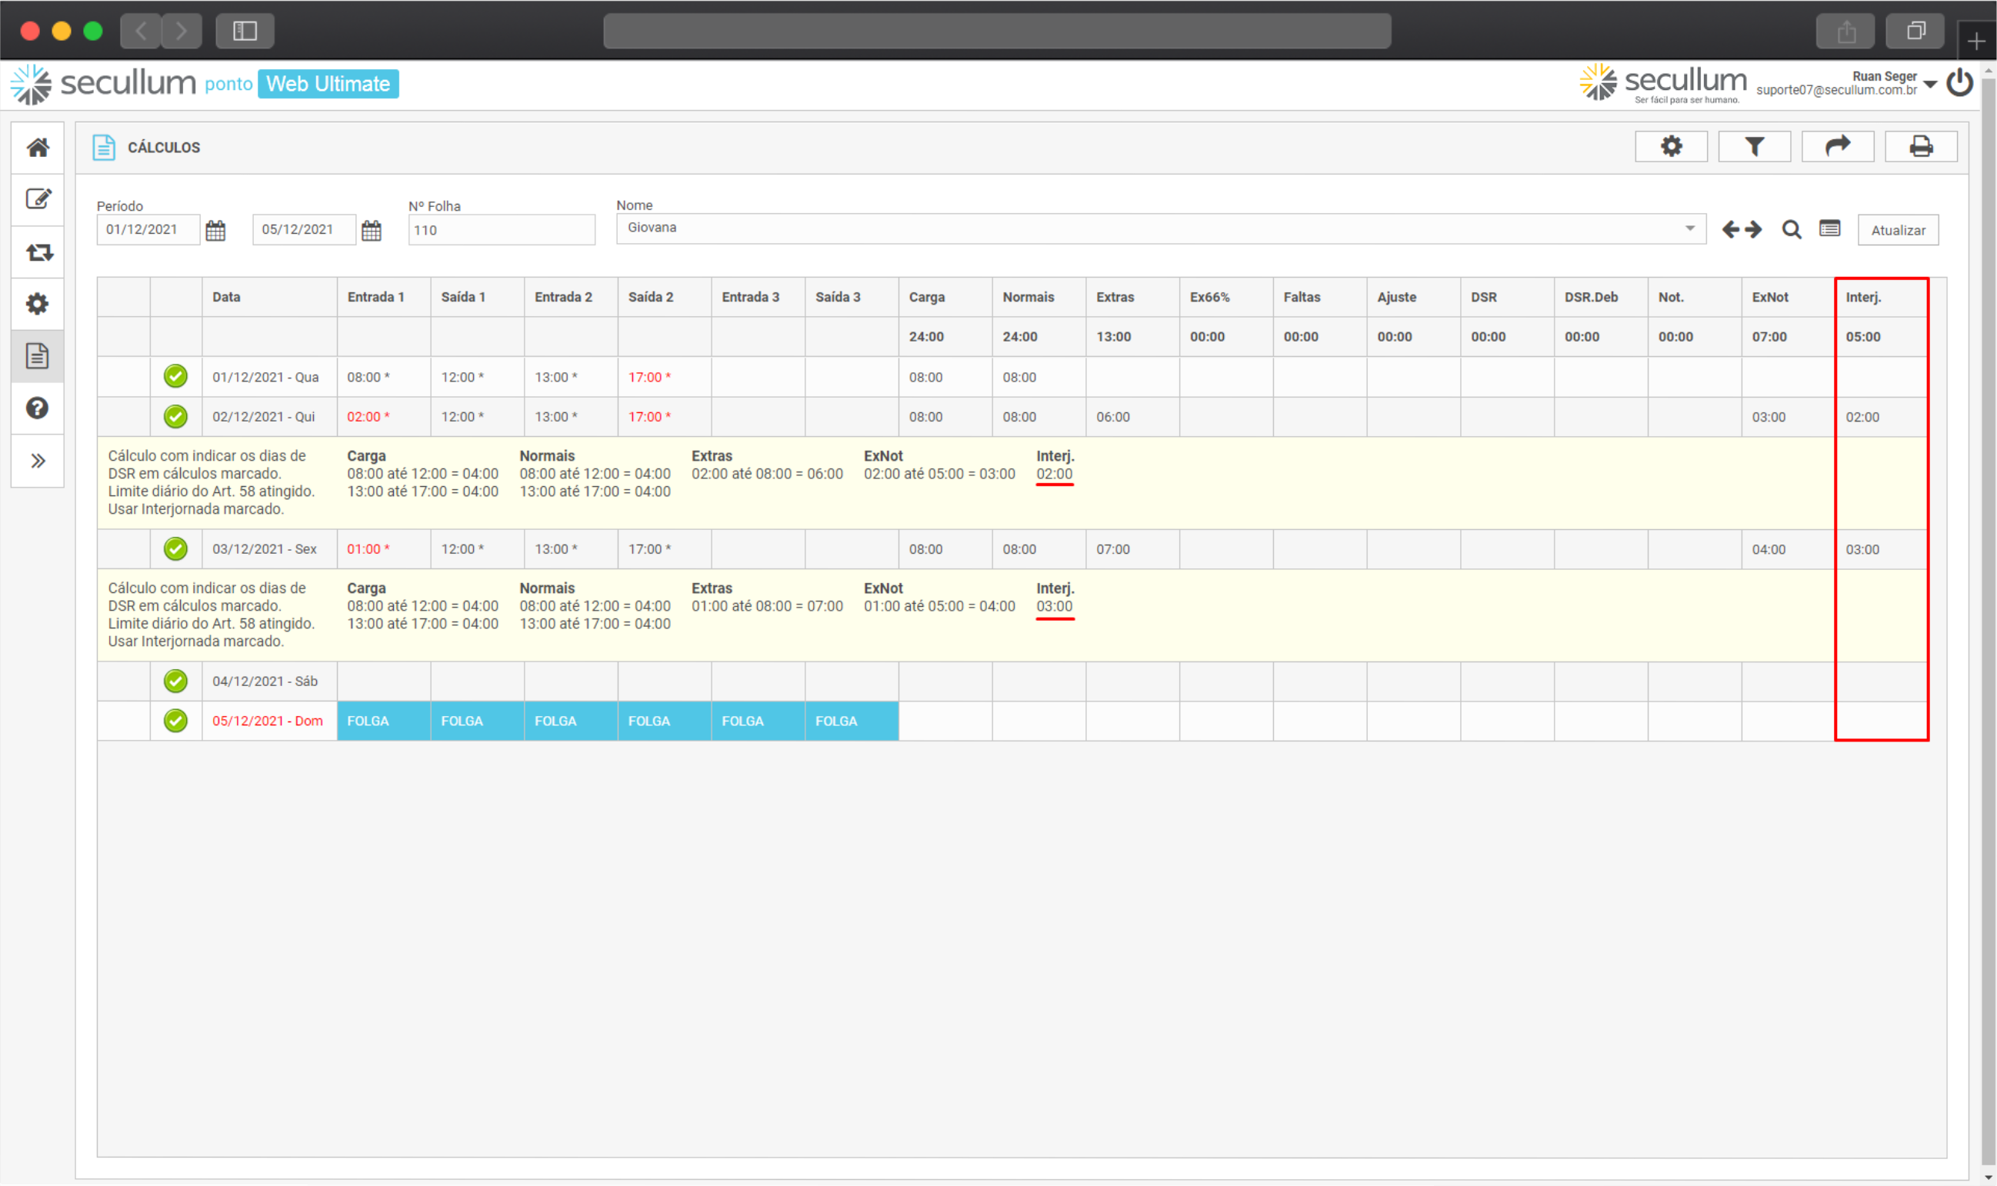This screenshot has height=1186, width=1997.
Task: Click the printer icon button
Action: (1920, 147)
